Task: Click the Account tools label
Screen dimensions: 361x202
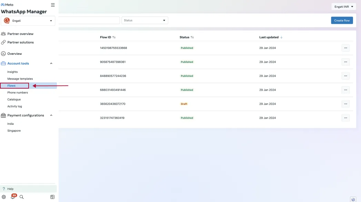Action: tap(18, 63)
